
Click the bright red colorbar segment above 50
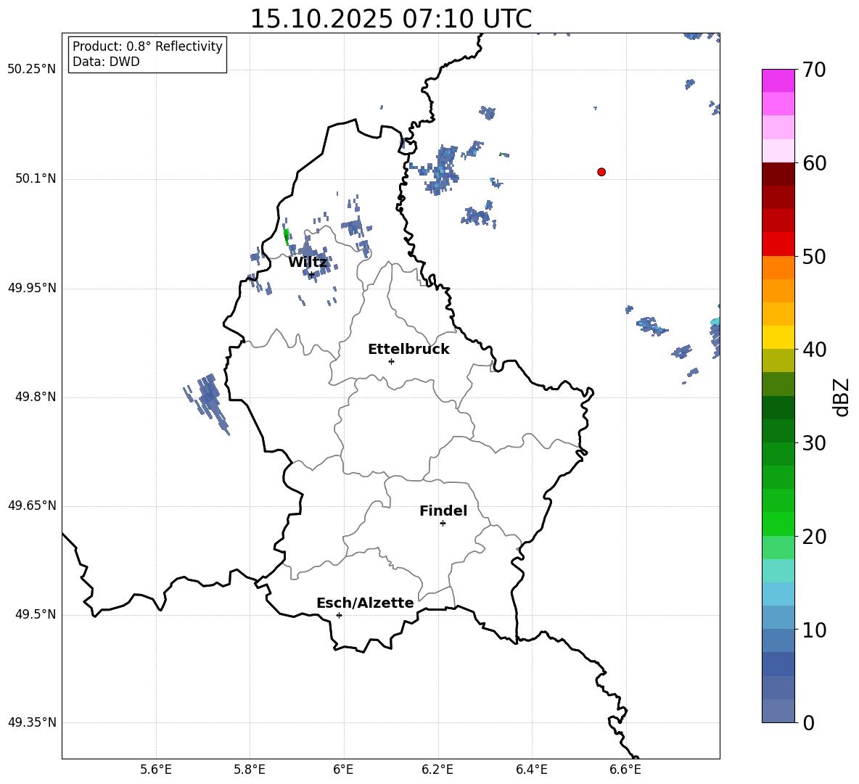[x=778, y=244]
